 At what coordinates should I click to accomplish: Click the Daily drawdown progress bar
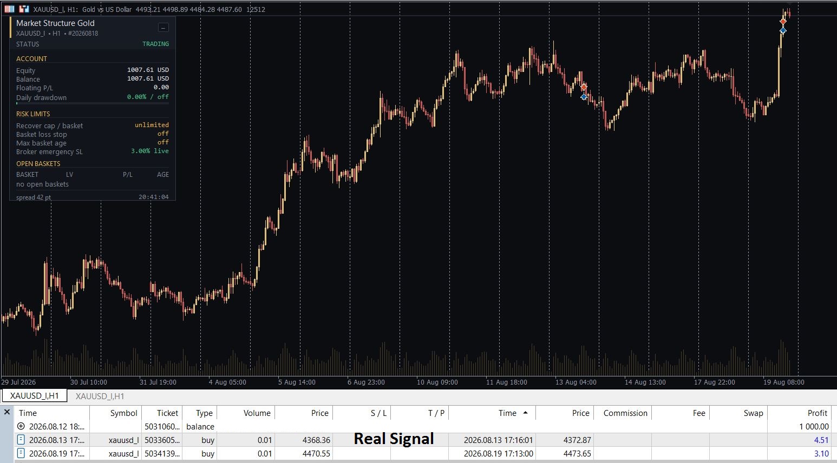point(93,103)
